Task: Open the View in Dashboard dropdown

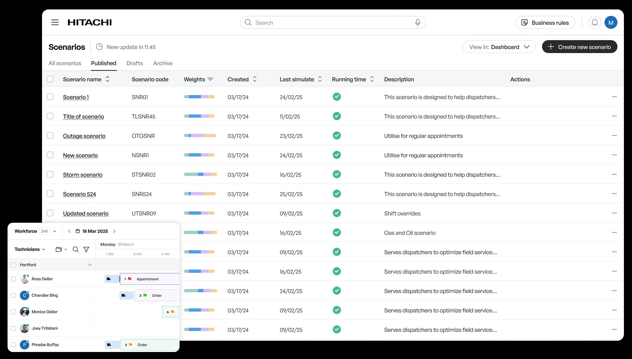Action: (499, 47)
